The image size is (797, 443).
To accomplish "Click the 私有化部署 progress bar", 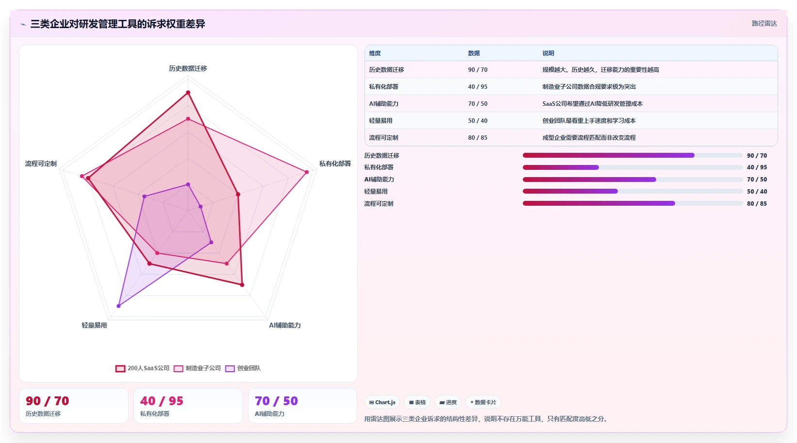I will (x=632, y=167).
